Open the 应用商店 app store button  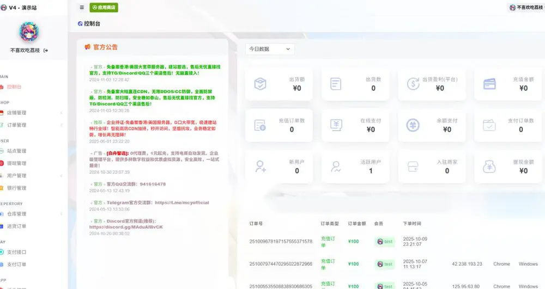(x=104, y=7)
